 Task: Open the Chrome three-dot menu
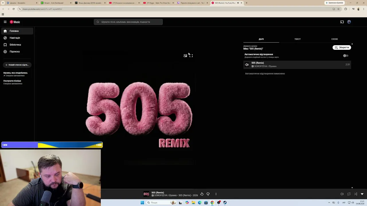(x=364, y=9)
